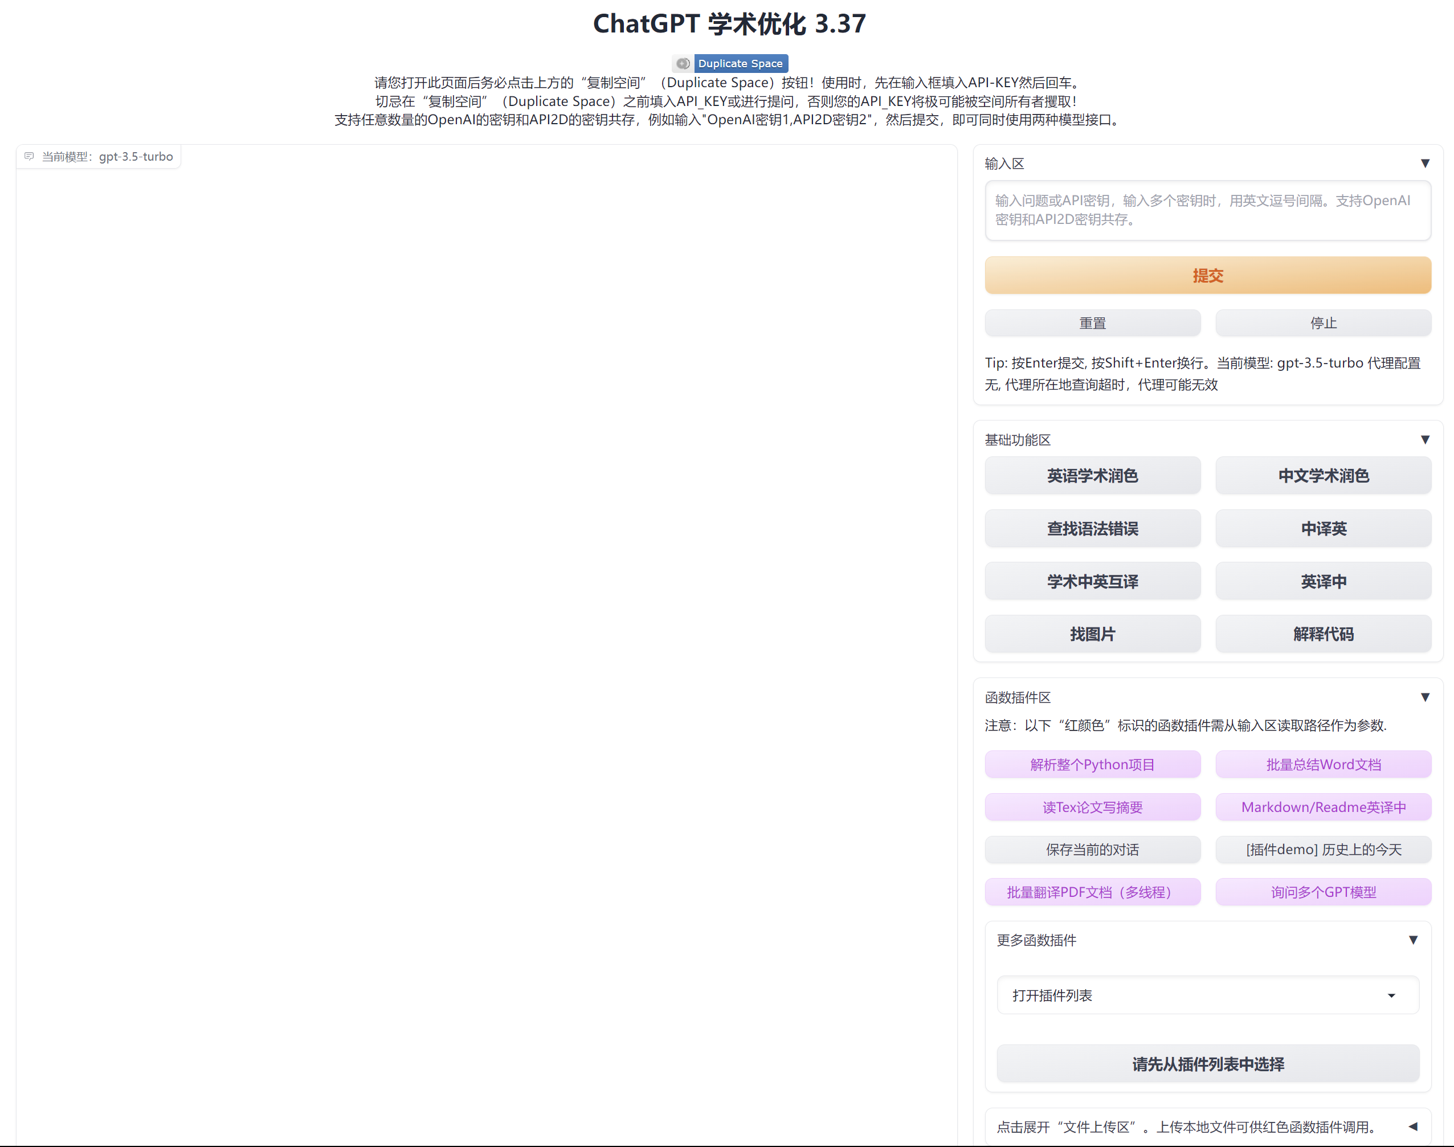
Task: Select 中文学术润色 function
Action: pyautogui.click(x=1322, y=475)
